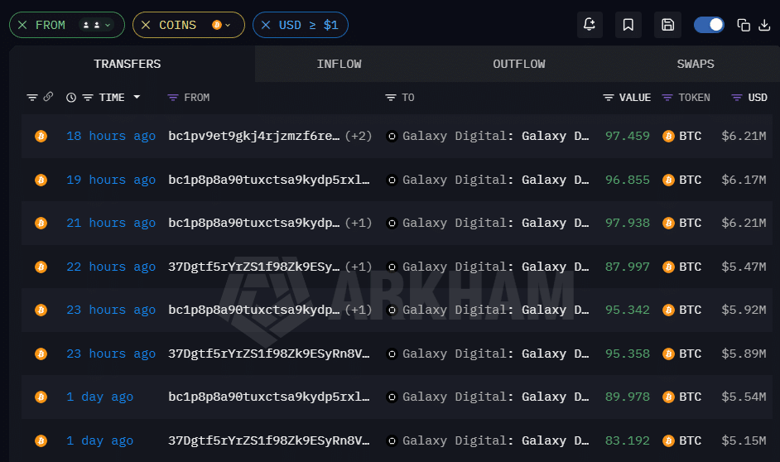Click the bookmark icon
The width and height of the screenshot is (780, 462).
coord(628,24)
